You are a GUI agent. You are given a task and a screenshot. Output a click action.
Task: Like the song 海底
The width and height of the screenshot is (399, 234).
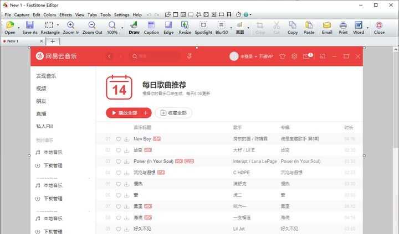(119, 217)
